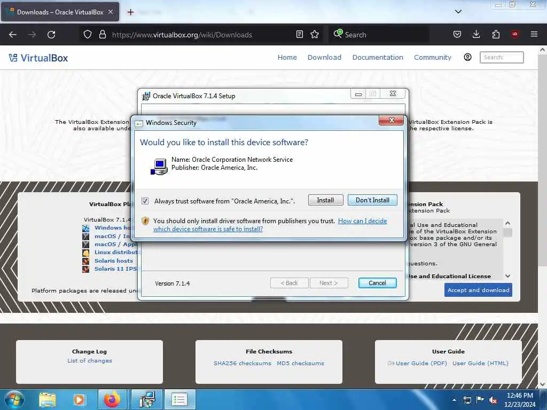Toggle reader view icon in address bar
547x410 pixels.
299,34
